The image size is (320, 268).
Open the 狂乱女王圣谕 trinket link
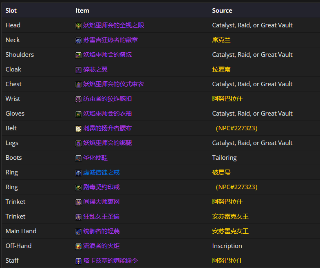point(101,217)
